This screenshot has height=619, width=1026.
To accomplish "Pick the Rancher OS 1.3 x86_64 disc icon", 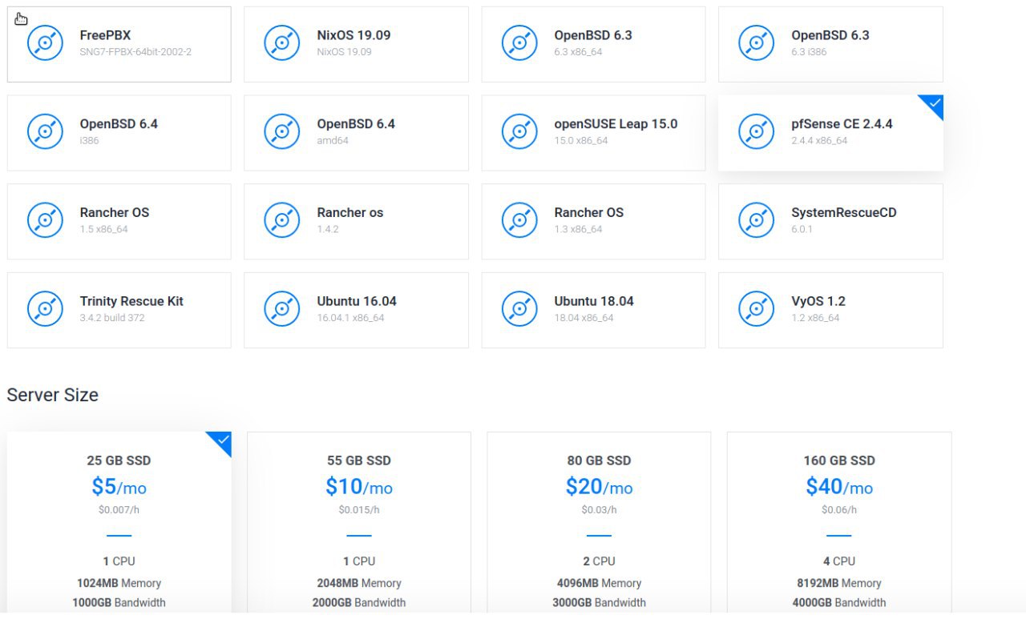I will click(519, 221).
